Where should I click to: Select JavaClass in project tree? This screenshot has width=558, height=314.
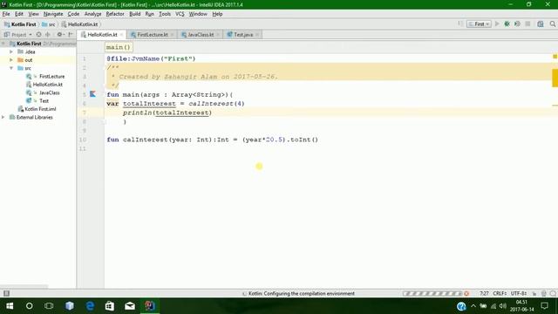[50, 92]
